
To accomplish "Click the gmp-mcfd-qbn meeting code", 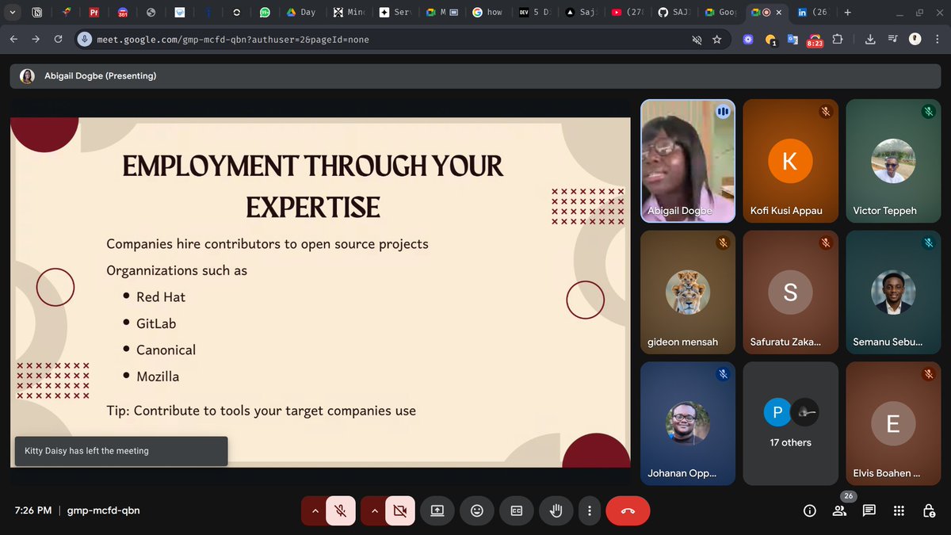I will pyautogui.click(x=103, y=510).
